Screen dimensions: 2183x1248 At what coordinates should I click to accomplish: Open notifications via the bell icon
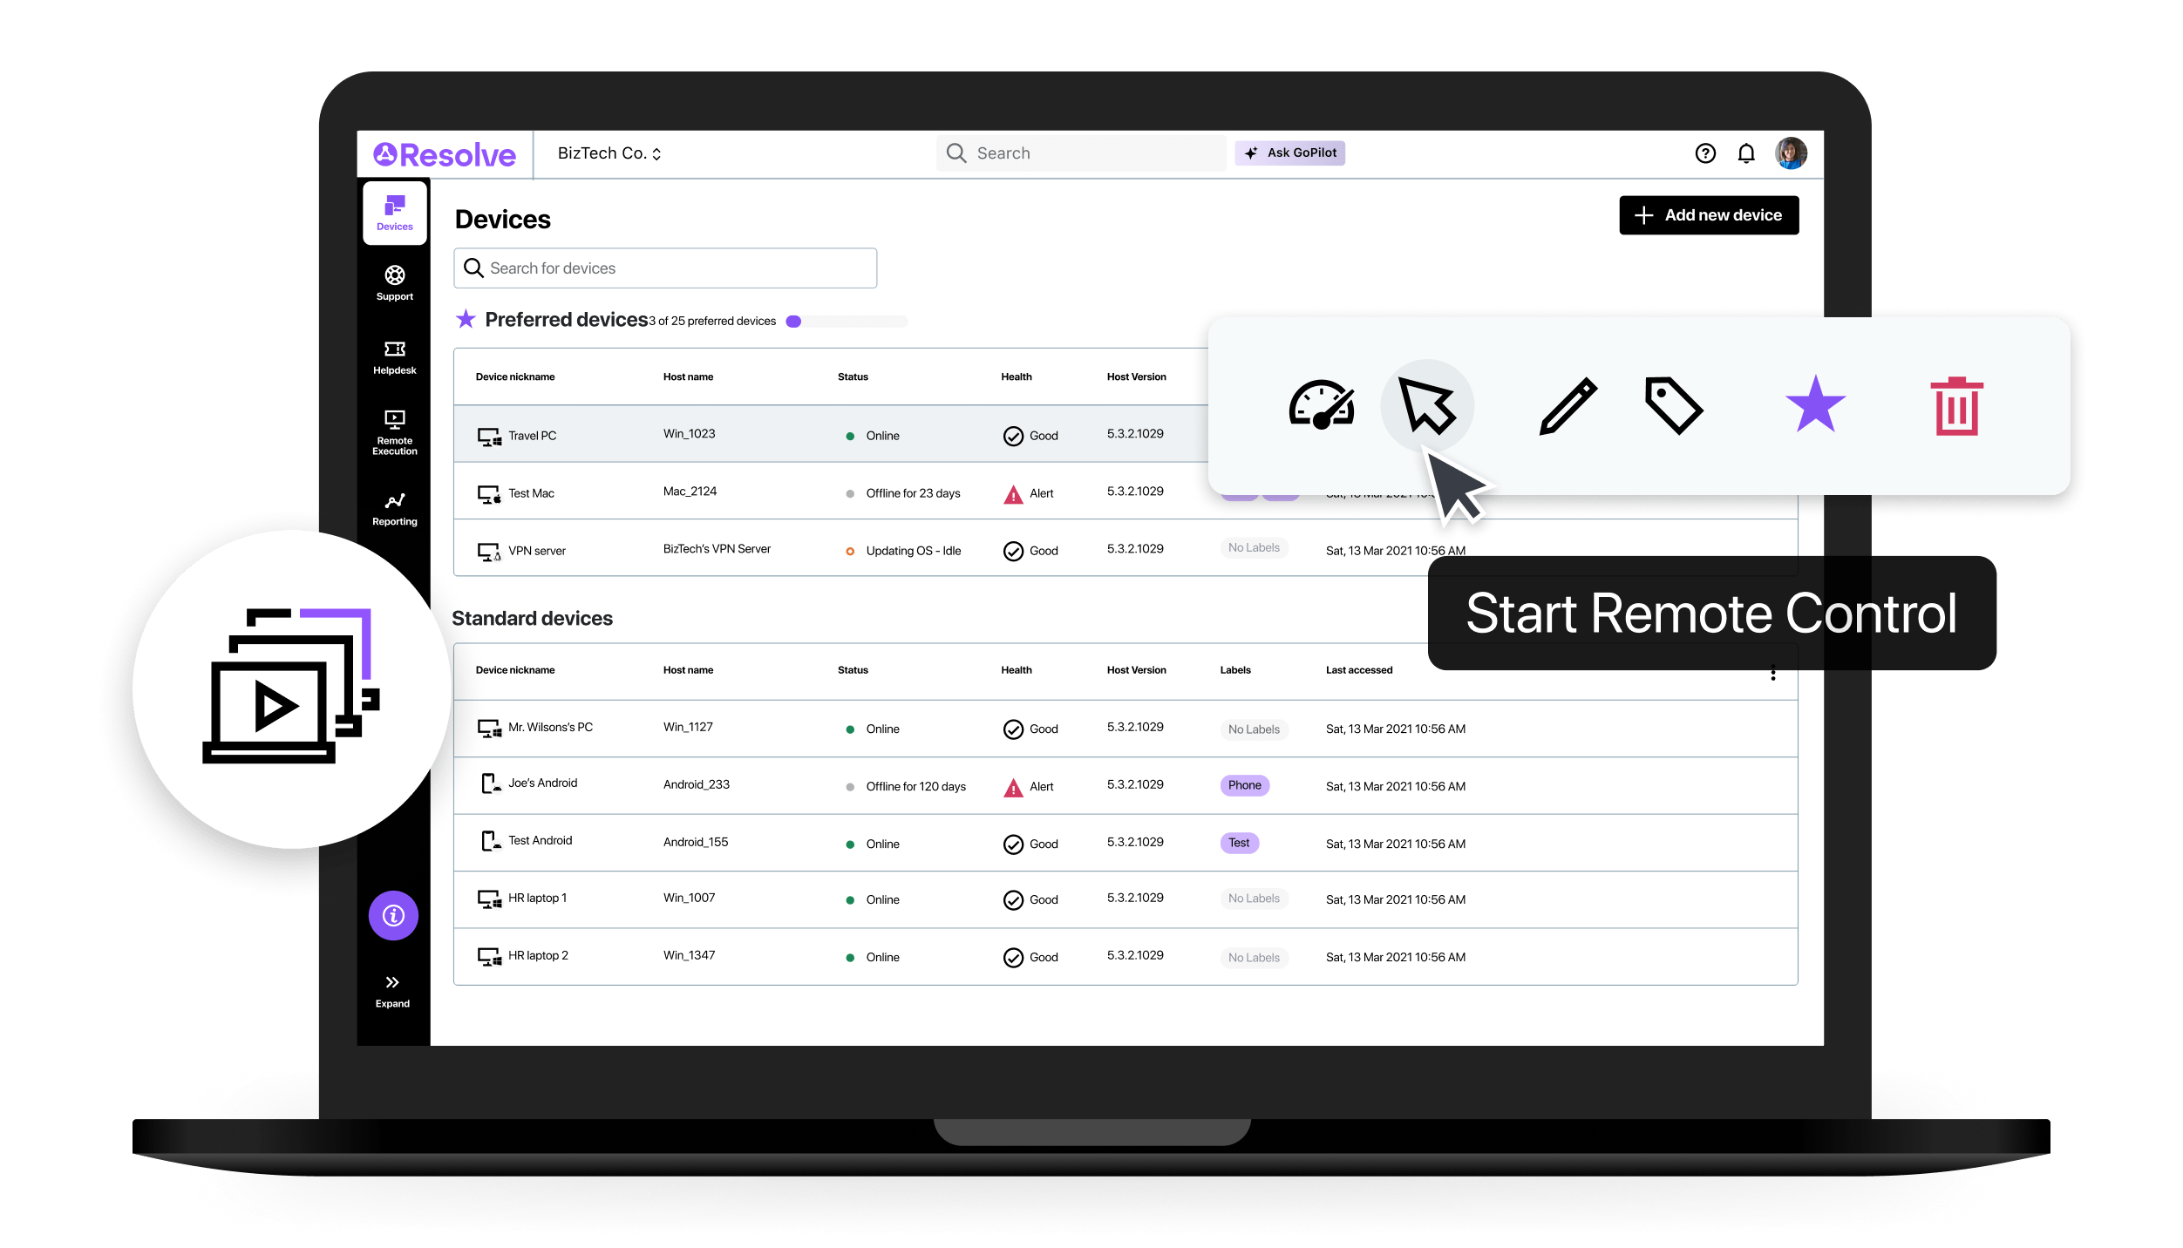tap(1746, 153)
